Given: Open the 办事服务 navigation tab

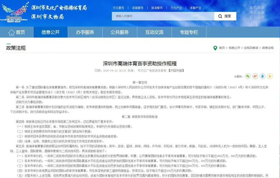Looking at the screenshot, I should coord(85,32).
